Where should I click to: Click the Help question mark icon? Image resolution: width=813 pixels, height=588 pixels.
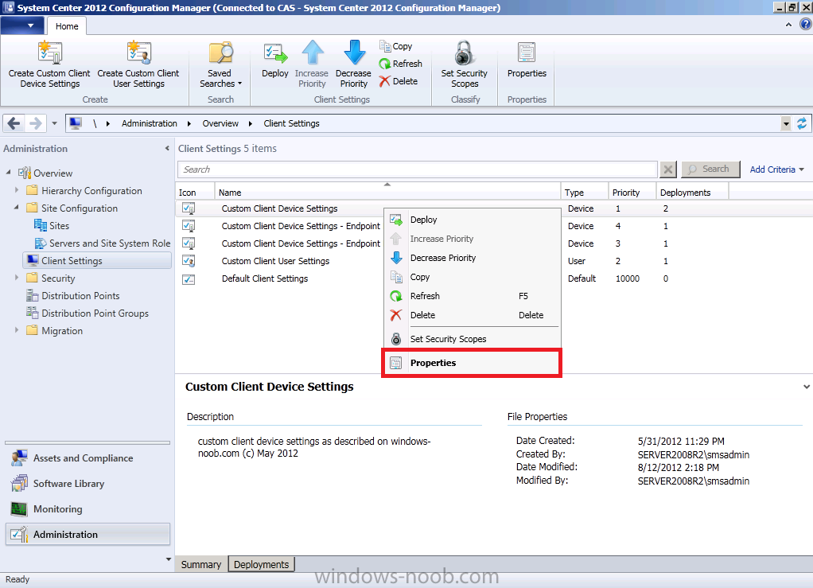(805, 25)
